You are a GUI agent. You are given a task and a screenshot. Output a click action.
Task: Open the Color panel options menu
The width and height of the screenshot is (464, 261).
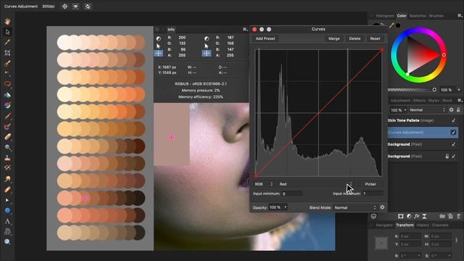[460, 16]
